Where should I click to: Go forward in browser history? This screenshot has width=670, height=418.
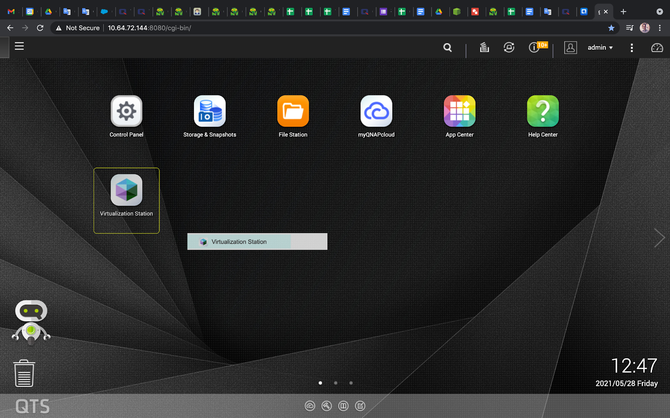click(25, 28)
